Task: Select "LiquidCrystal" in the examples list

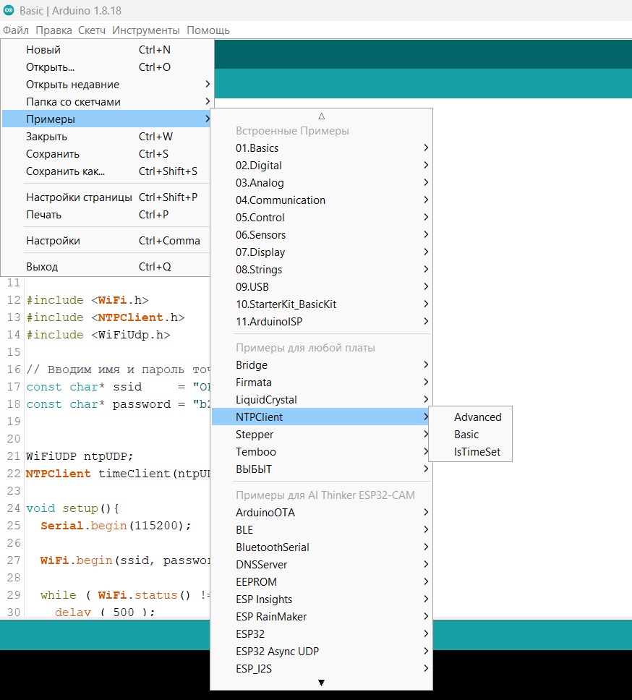Action: point(268,399)
